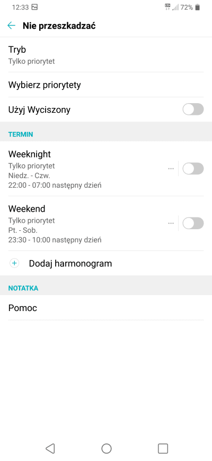Open the Pomoc help entry
Screen dimensions: 212x461
pyautogui.click(x=106, y=308)
